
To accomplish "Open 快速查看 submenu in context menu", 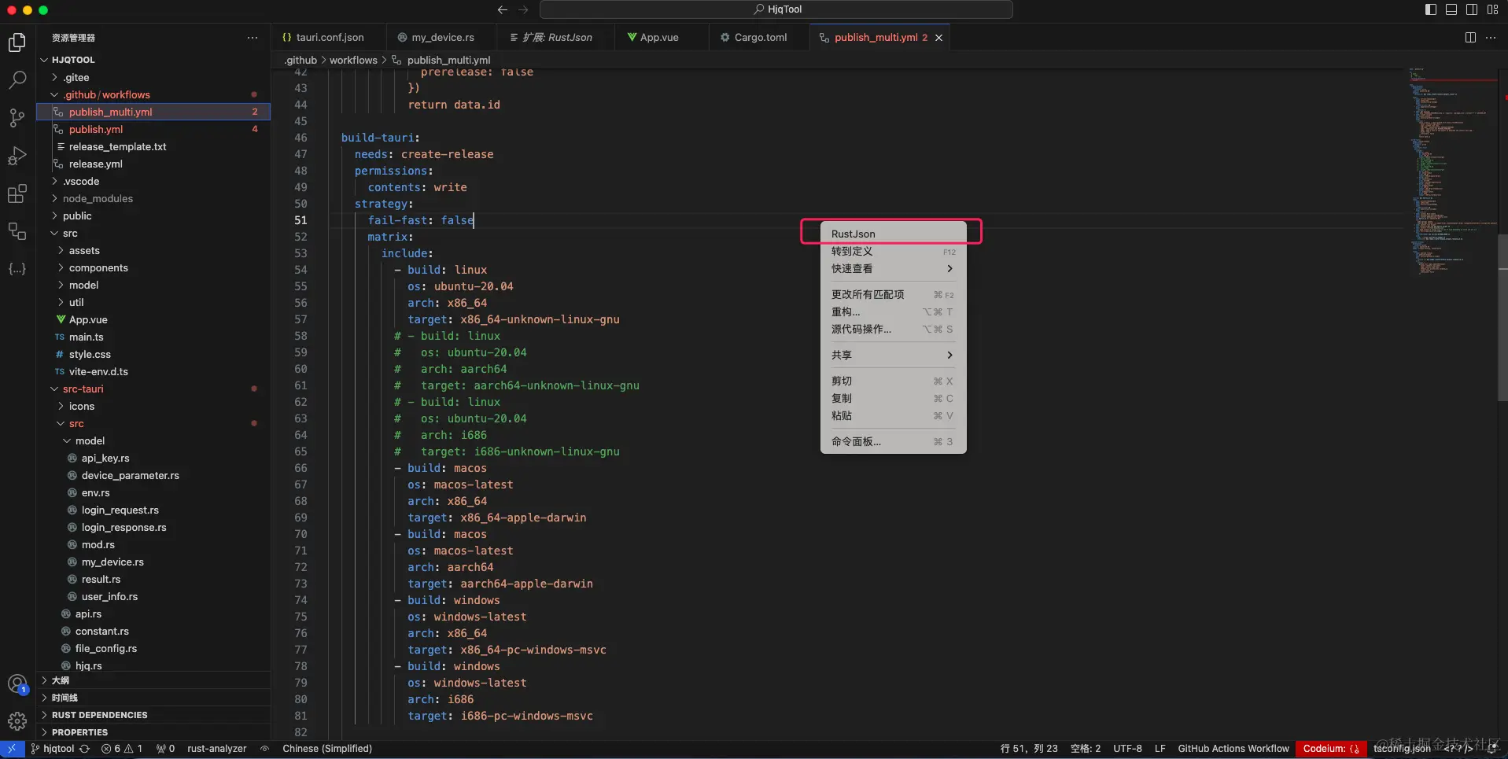I will click(894, 268).
